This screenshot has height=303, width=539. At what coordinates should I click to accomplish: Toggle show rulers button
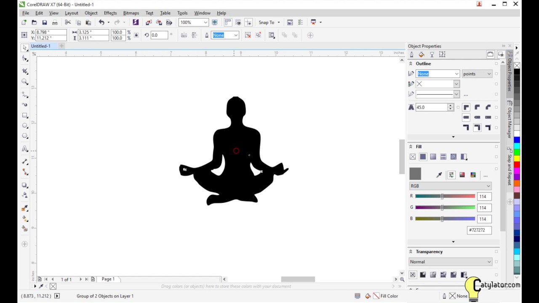[228, 22]
